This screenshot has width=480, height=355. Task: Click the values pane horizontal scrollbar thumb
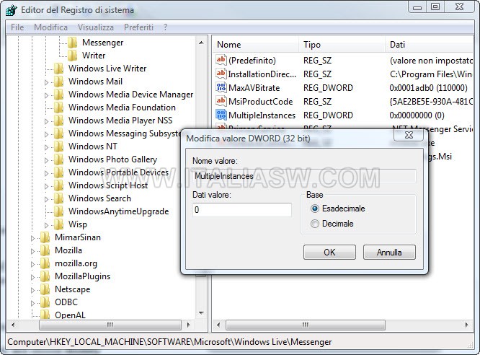point(305,325)
